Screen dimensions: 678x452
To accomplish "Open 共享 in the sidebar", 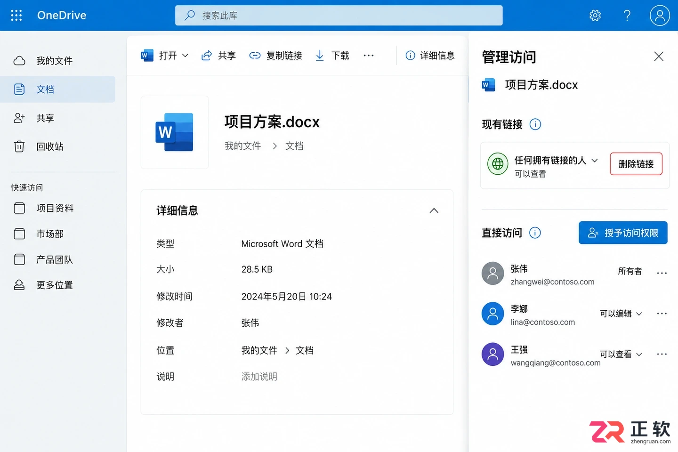I will [x=57, y=118].
